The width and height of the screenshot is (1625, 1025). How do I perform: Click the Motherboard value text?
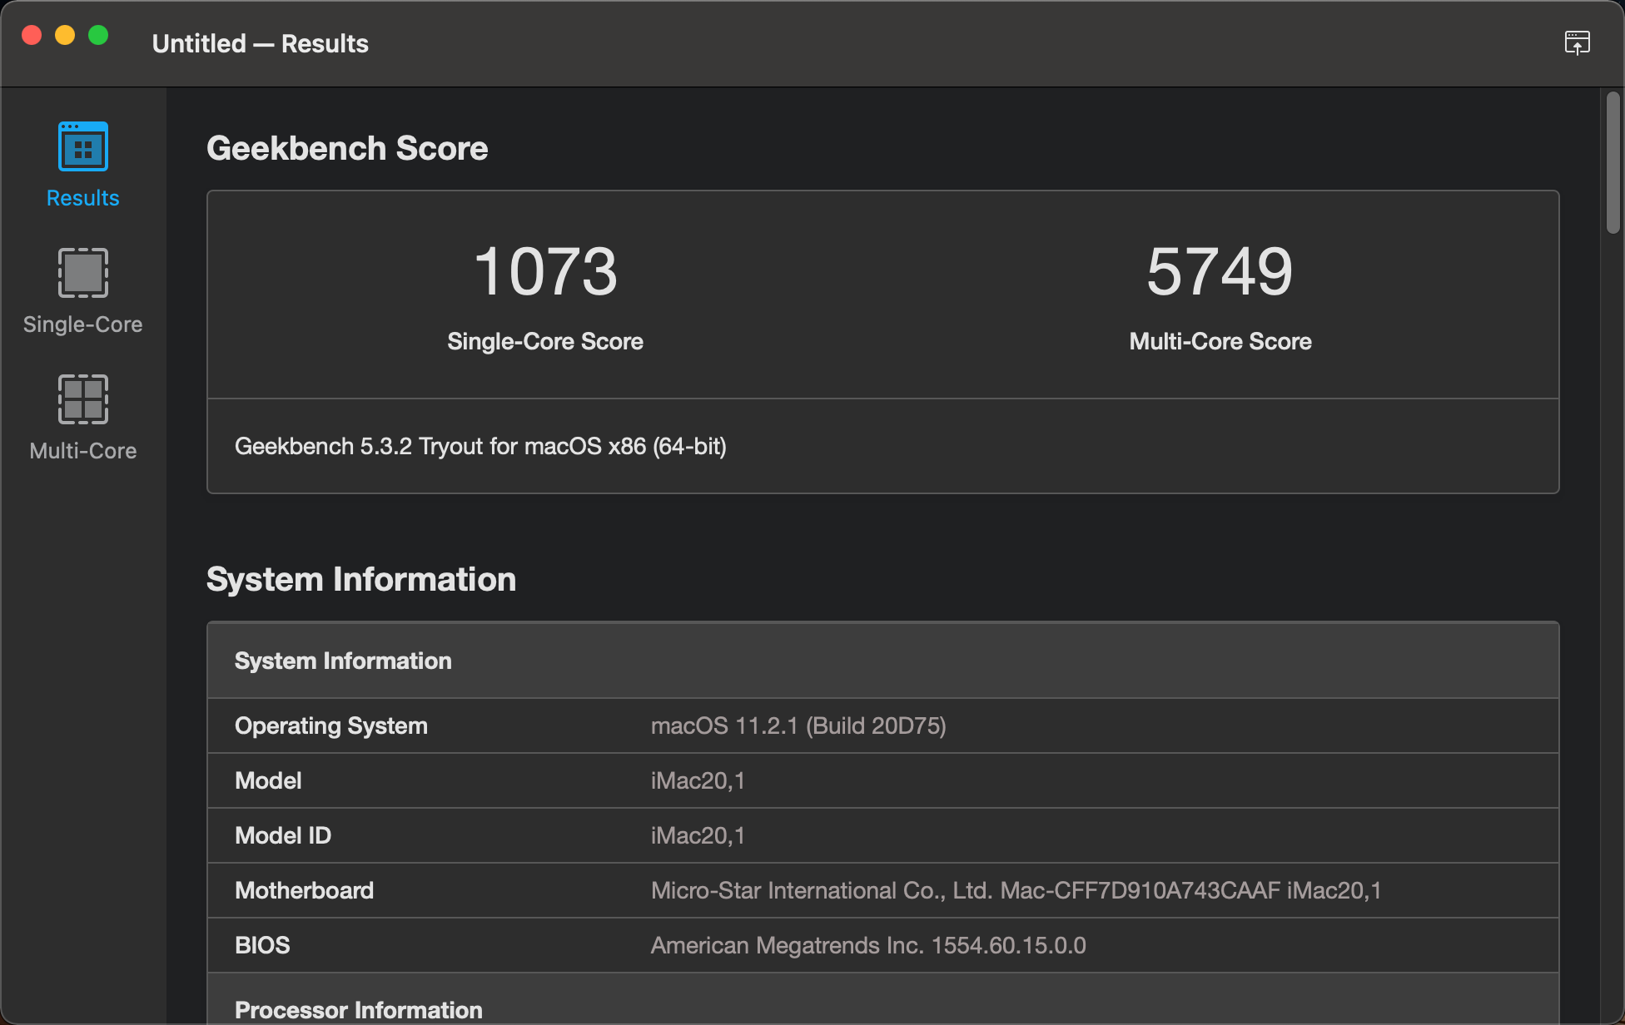(x=1016, y=891)
